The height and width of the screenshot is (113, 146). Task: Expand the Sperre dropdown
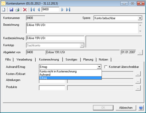140,18
